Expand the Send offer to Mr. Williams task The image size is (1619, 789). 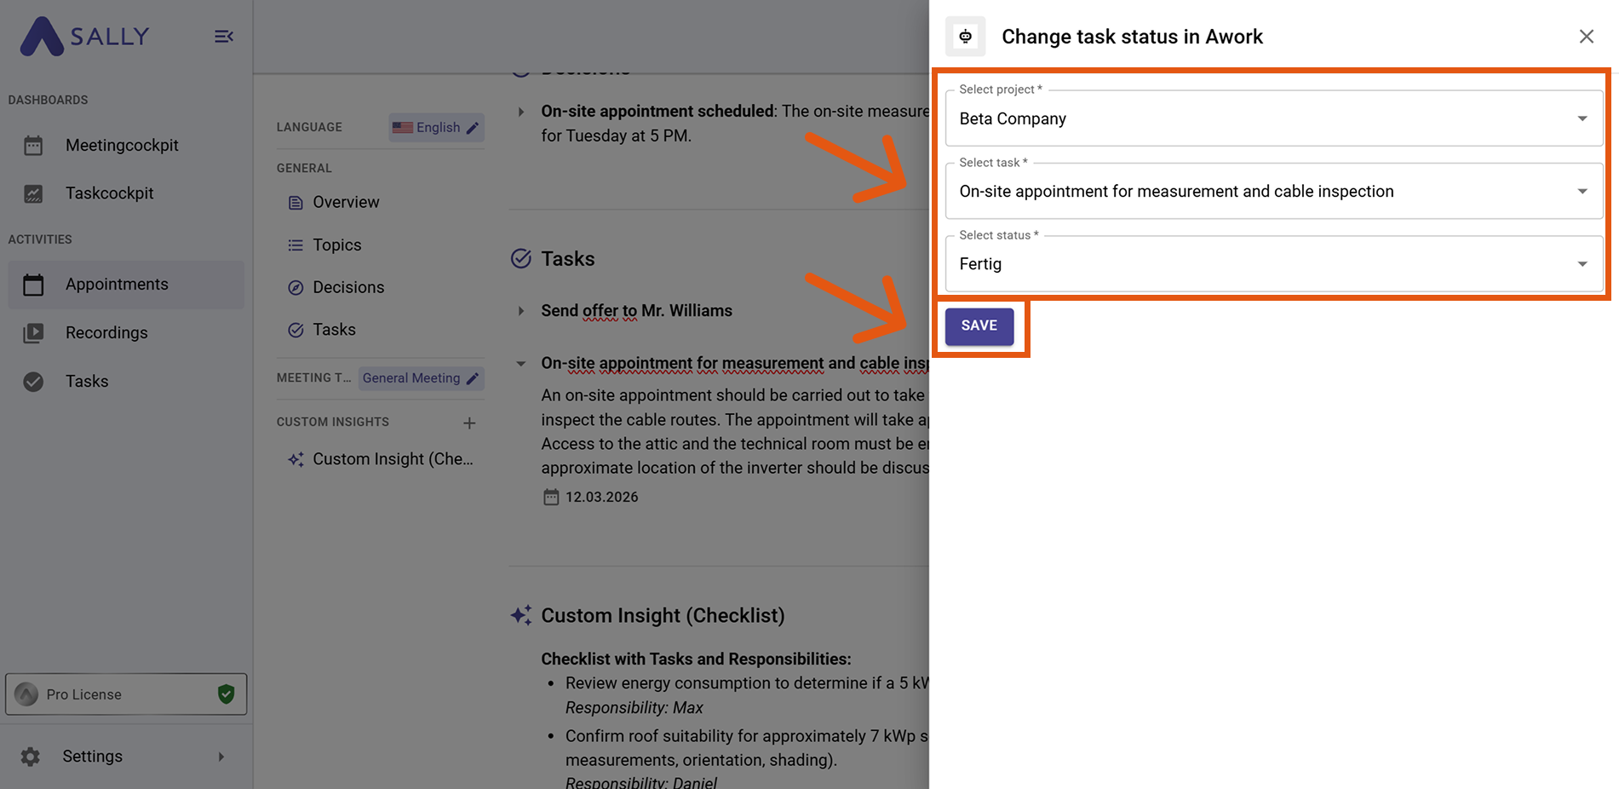521,311
